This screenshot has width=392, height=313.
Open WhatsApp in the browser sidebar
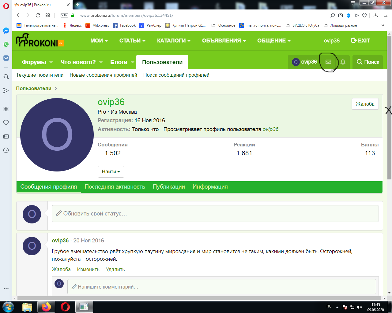point(6,44)
